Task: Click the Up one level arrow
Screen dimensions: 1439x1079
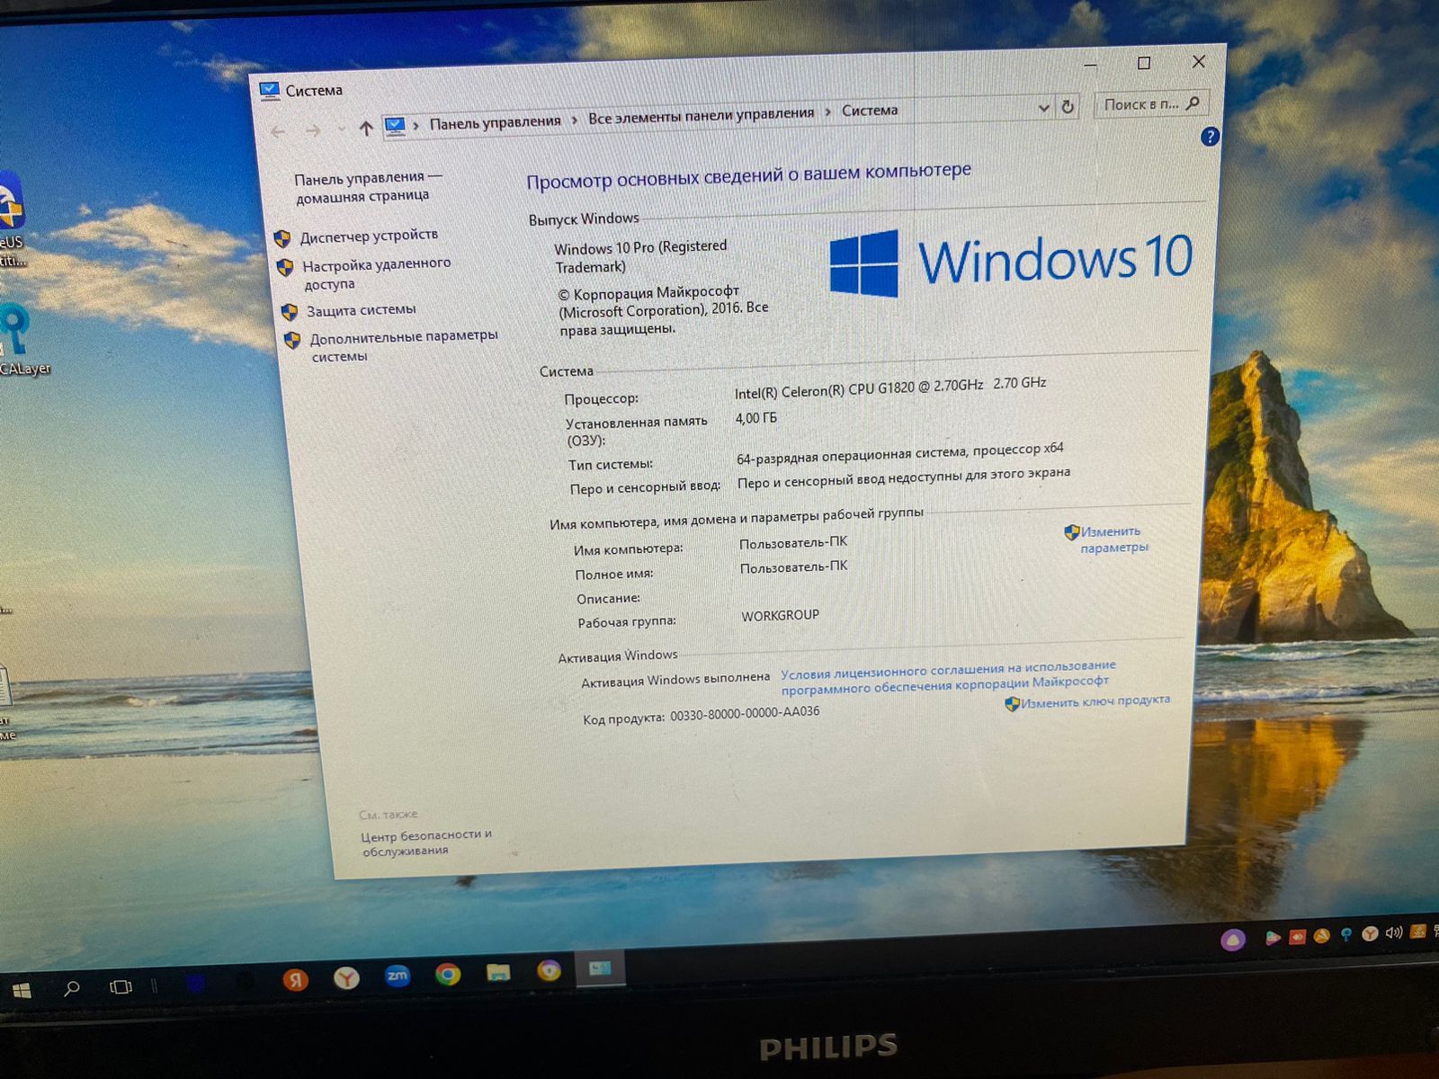Action: pyautogui.click(x=365, y=129)
